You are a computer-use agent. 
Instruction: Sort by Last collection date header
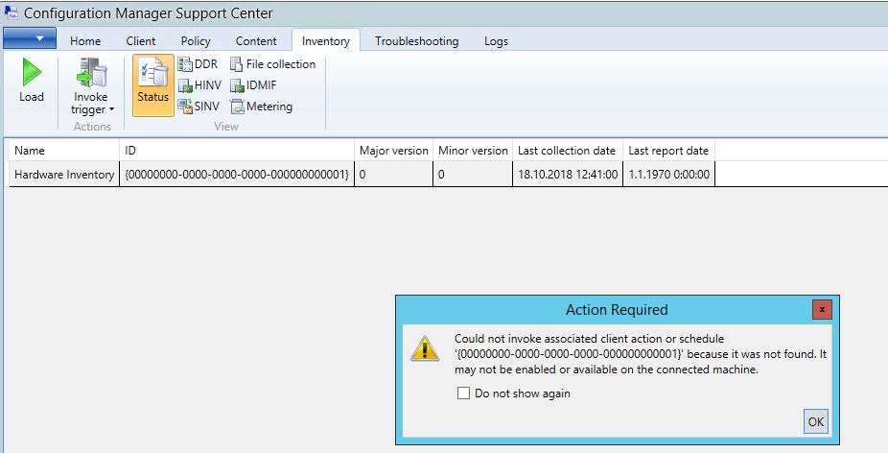[x=568, y=151]
